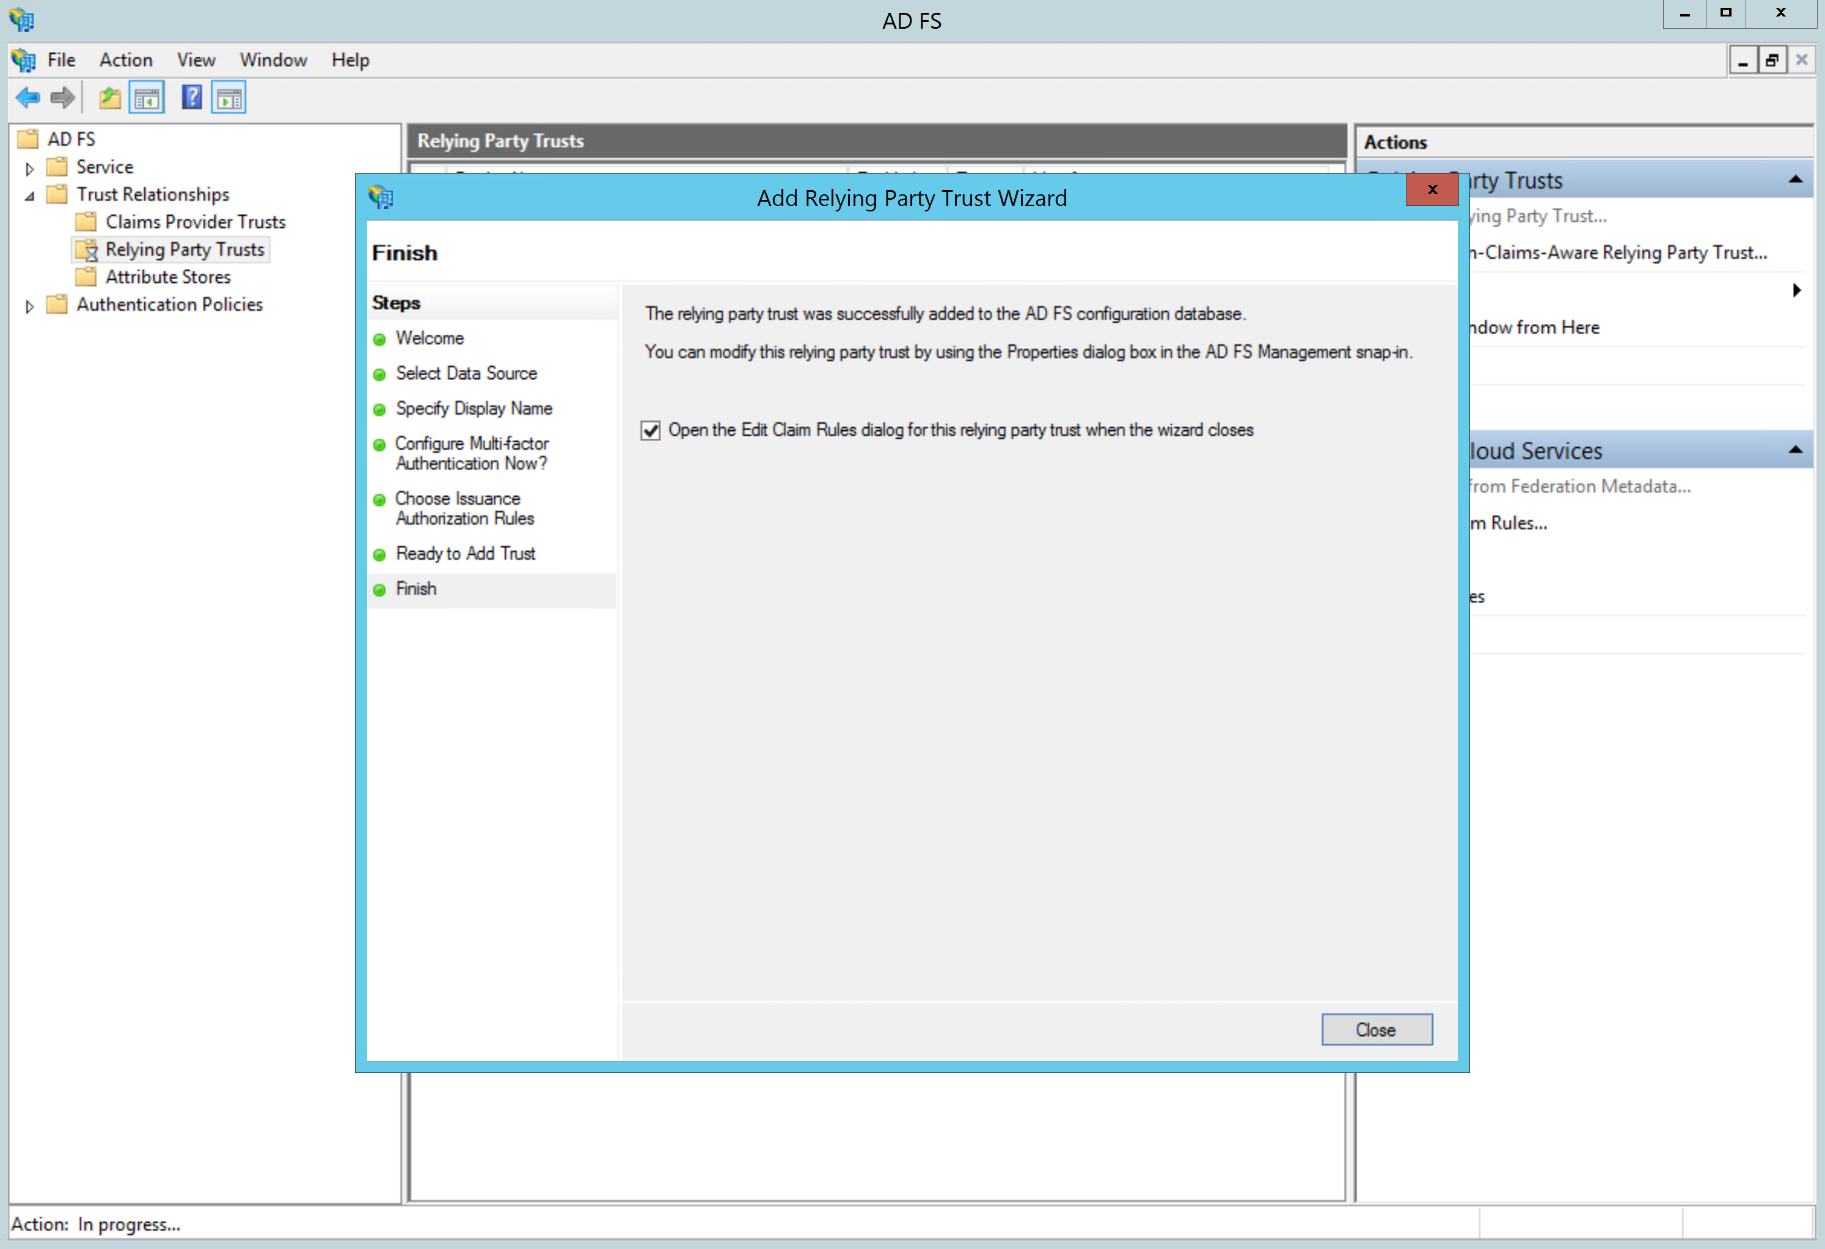1825x1249 pixels.
Task: Click the Back arrow toolbar icon
Action: (x=27, y=98)
